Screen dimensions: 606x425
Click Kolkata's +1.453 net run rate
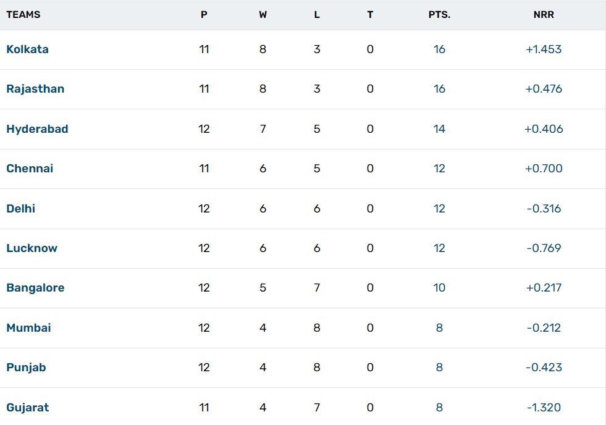pyautogui.click(x=544, y=49)
